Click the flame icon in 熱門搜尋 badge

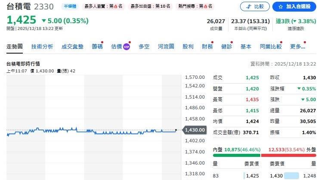point(206,6)
